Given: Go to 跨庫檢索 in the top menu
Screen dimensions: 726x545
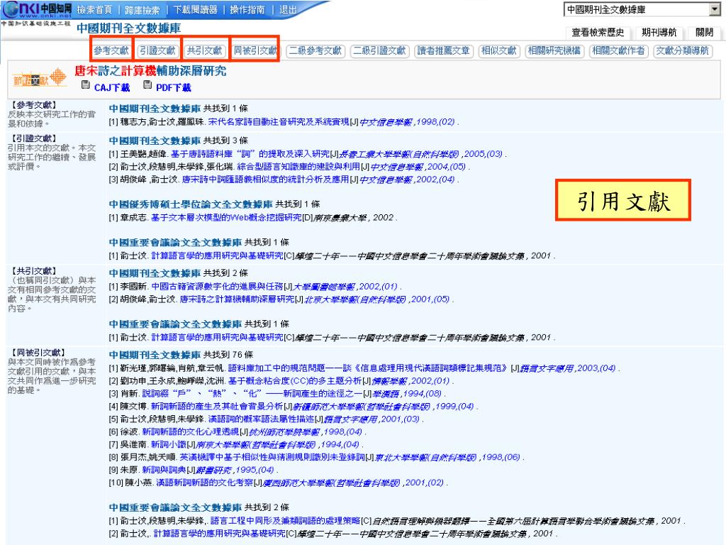Looking at the screenshot, I should (142, 10).
